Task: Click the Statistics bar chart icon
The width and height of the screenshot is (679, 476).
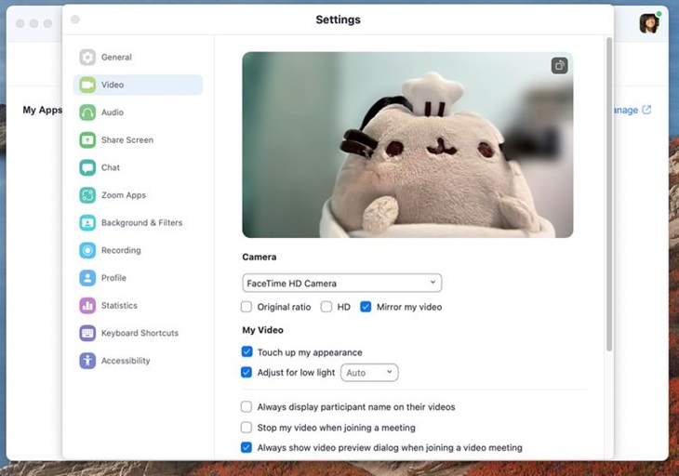Action: pyautogui.click(x=87, y=306)
